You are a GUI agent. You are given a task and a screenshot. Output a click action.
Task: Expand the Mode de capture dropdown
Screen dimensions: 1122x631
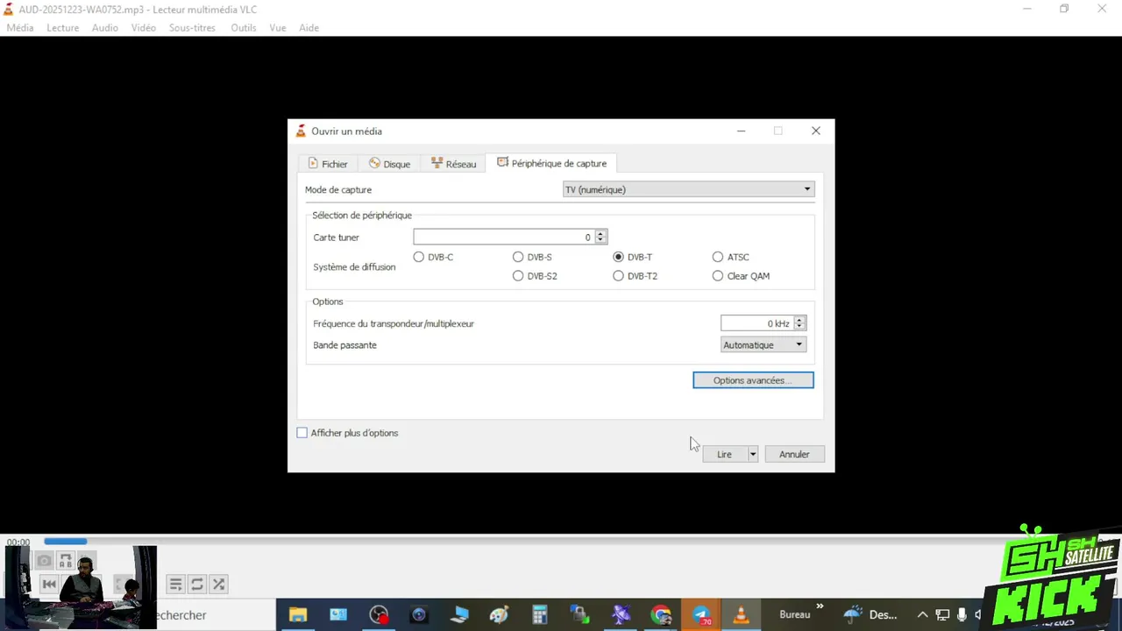coord(688,189)
